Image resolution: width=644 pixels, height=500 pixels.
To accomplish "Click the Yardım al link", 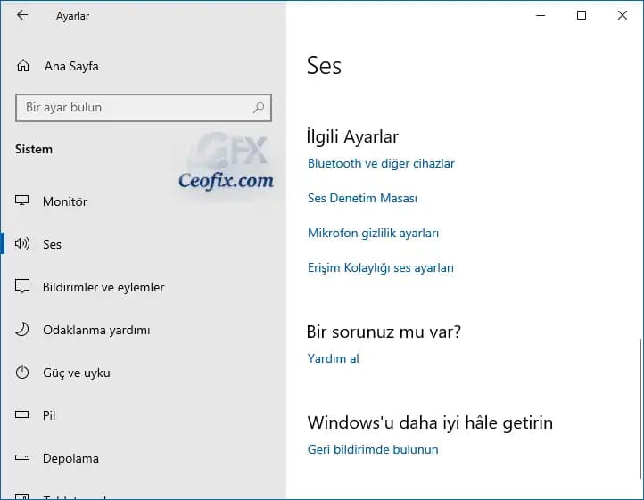I will [x=333, y=358].
